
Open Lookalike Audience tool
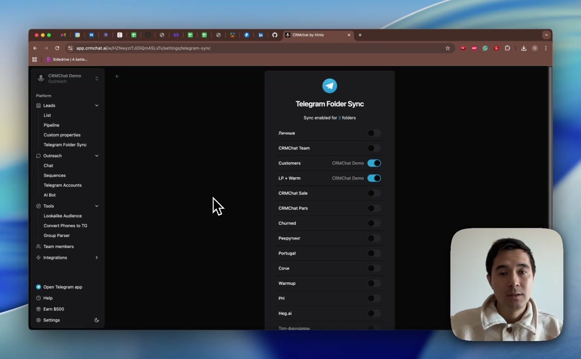63,216
